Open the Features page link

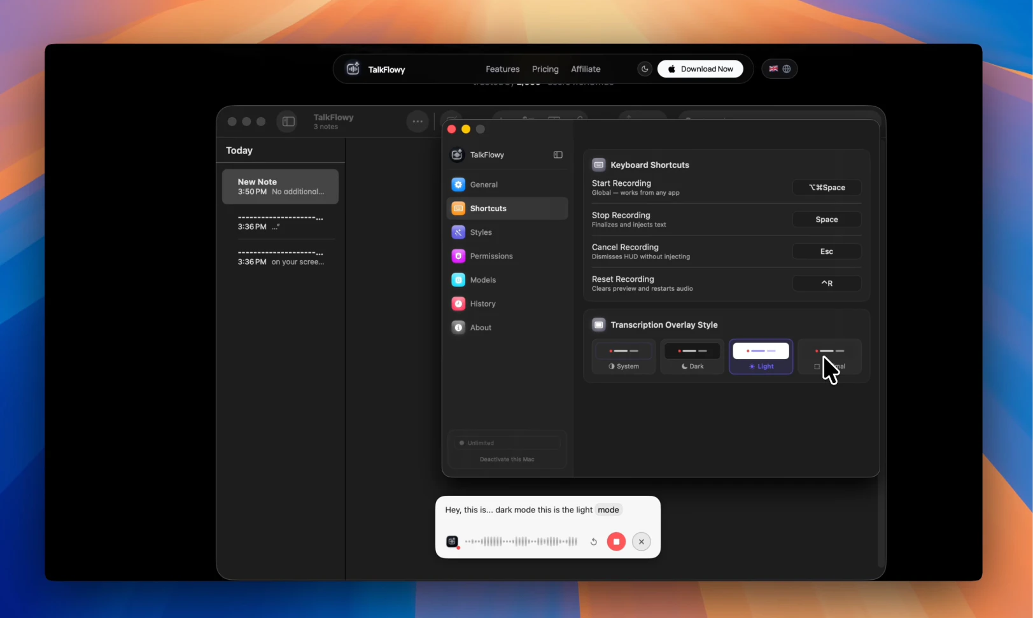(502, 69)
